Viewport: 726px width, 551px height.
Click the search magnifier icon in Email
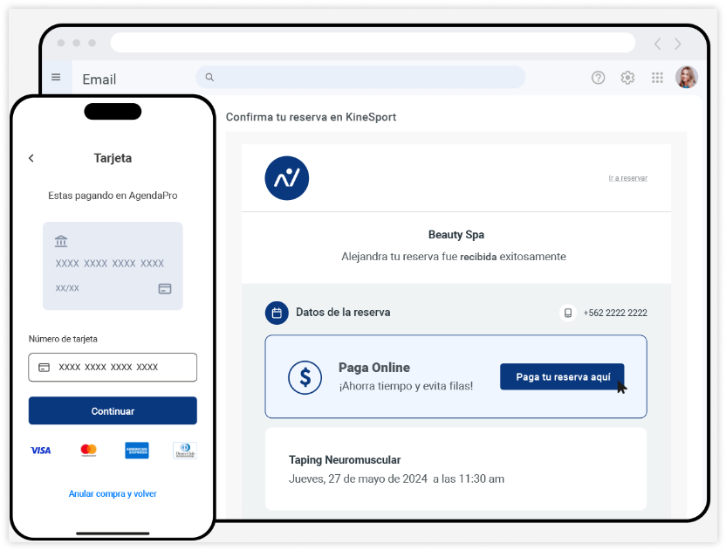[209, 78]
